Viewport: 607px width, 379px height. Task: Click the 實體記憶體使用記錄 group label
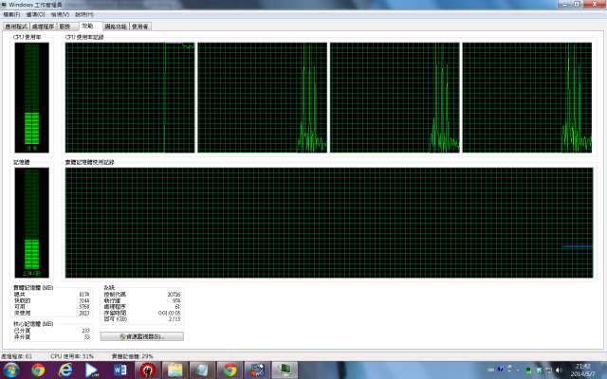coord(90,162)
